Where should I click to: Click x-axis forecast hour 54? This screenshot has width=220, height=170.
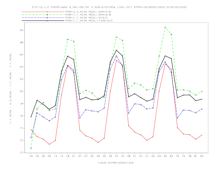point(141,156)
